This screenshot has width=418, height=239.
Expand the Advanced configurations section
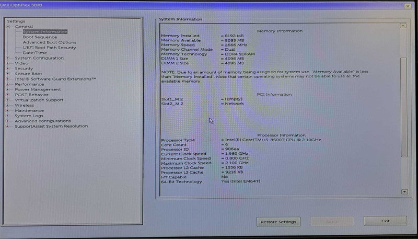pos(8,121)
